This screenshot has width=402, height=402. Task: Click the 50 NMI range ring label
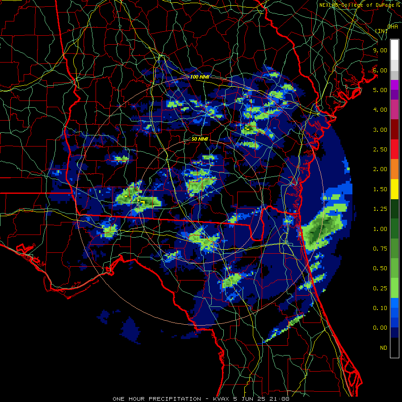click(x=200, y=139)
